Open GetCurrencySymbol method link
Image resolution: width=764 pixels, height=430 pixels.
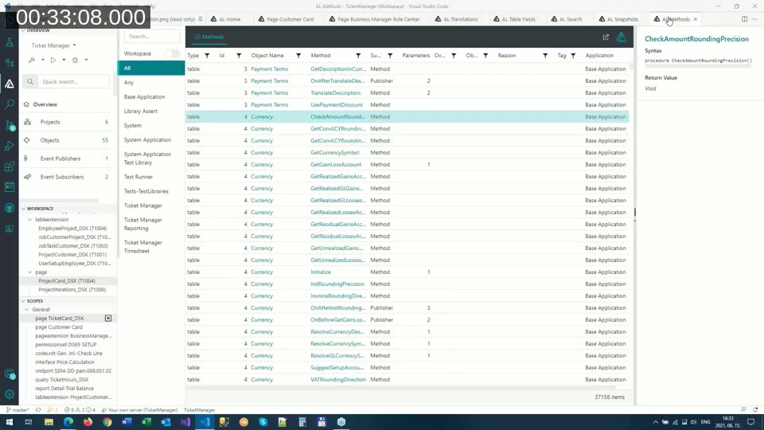click(335, 153)
